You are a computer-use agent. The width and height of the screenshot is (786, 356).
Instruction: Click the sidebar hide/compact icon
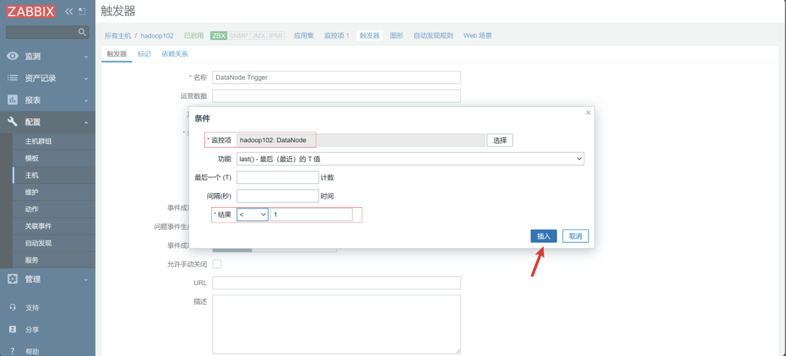82,11
